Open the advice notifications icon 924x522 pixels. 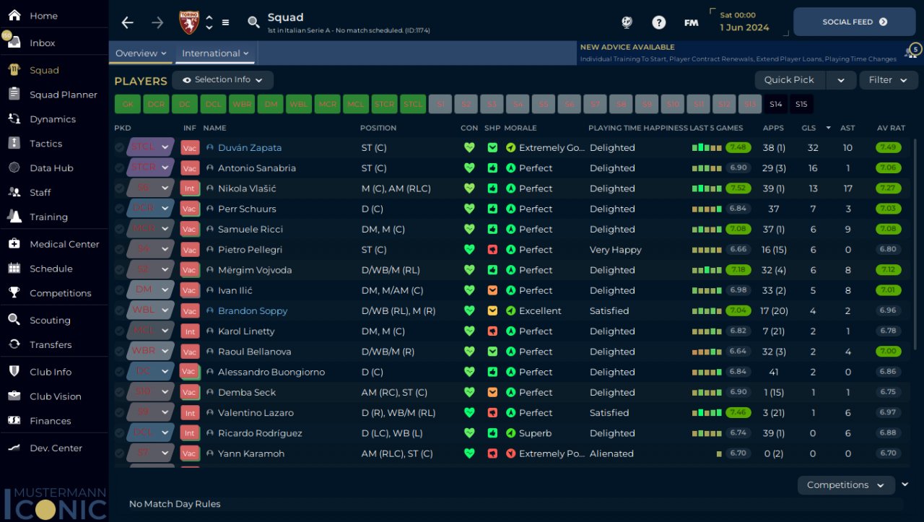click(912, 52)
